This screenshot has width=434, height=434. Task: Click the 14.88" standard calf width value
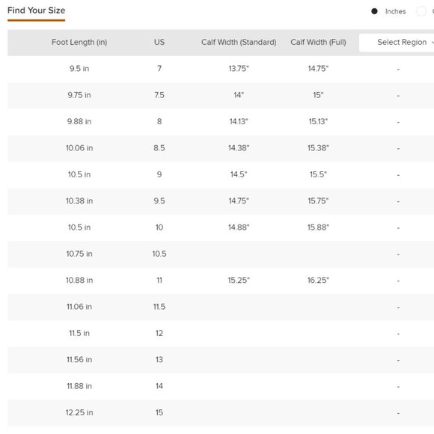pyautogui.click(x=239, y=227)
